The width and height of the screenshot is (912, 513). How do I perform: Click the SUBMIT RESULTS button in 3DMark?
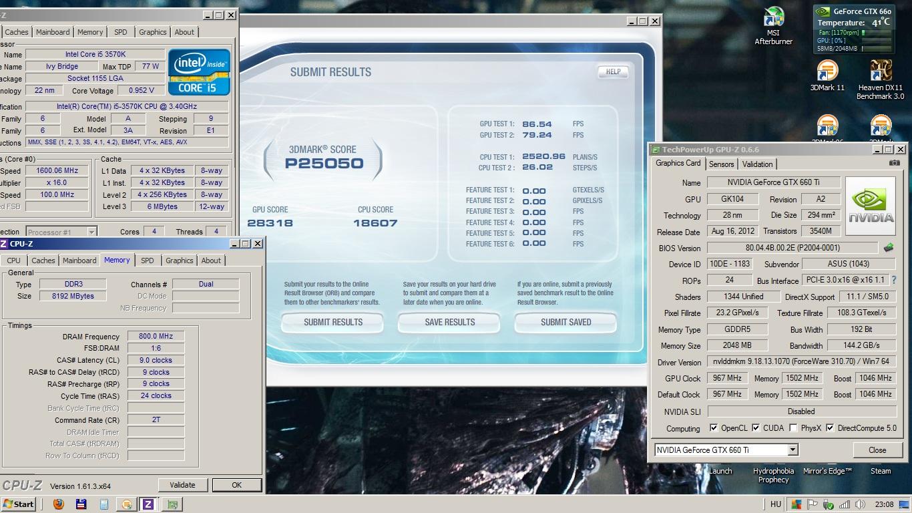point(332,322)
